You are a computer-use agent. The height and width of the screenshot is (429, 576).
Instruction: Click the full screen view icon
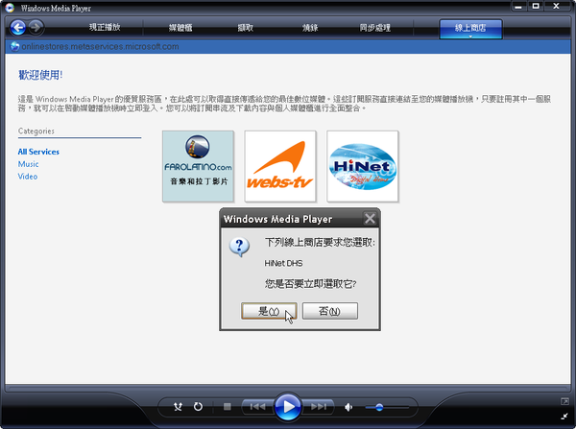[x=564, y=401]
